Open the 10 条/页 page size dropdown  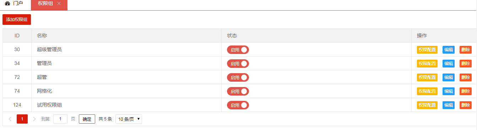point(129,119)
